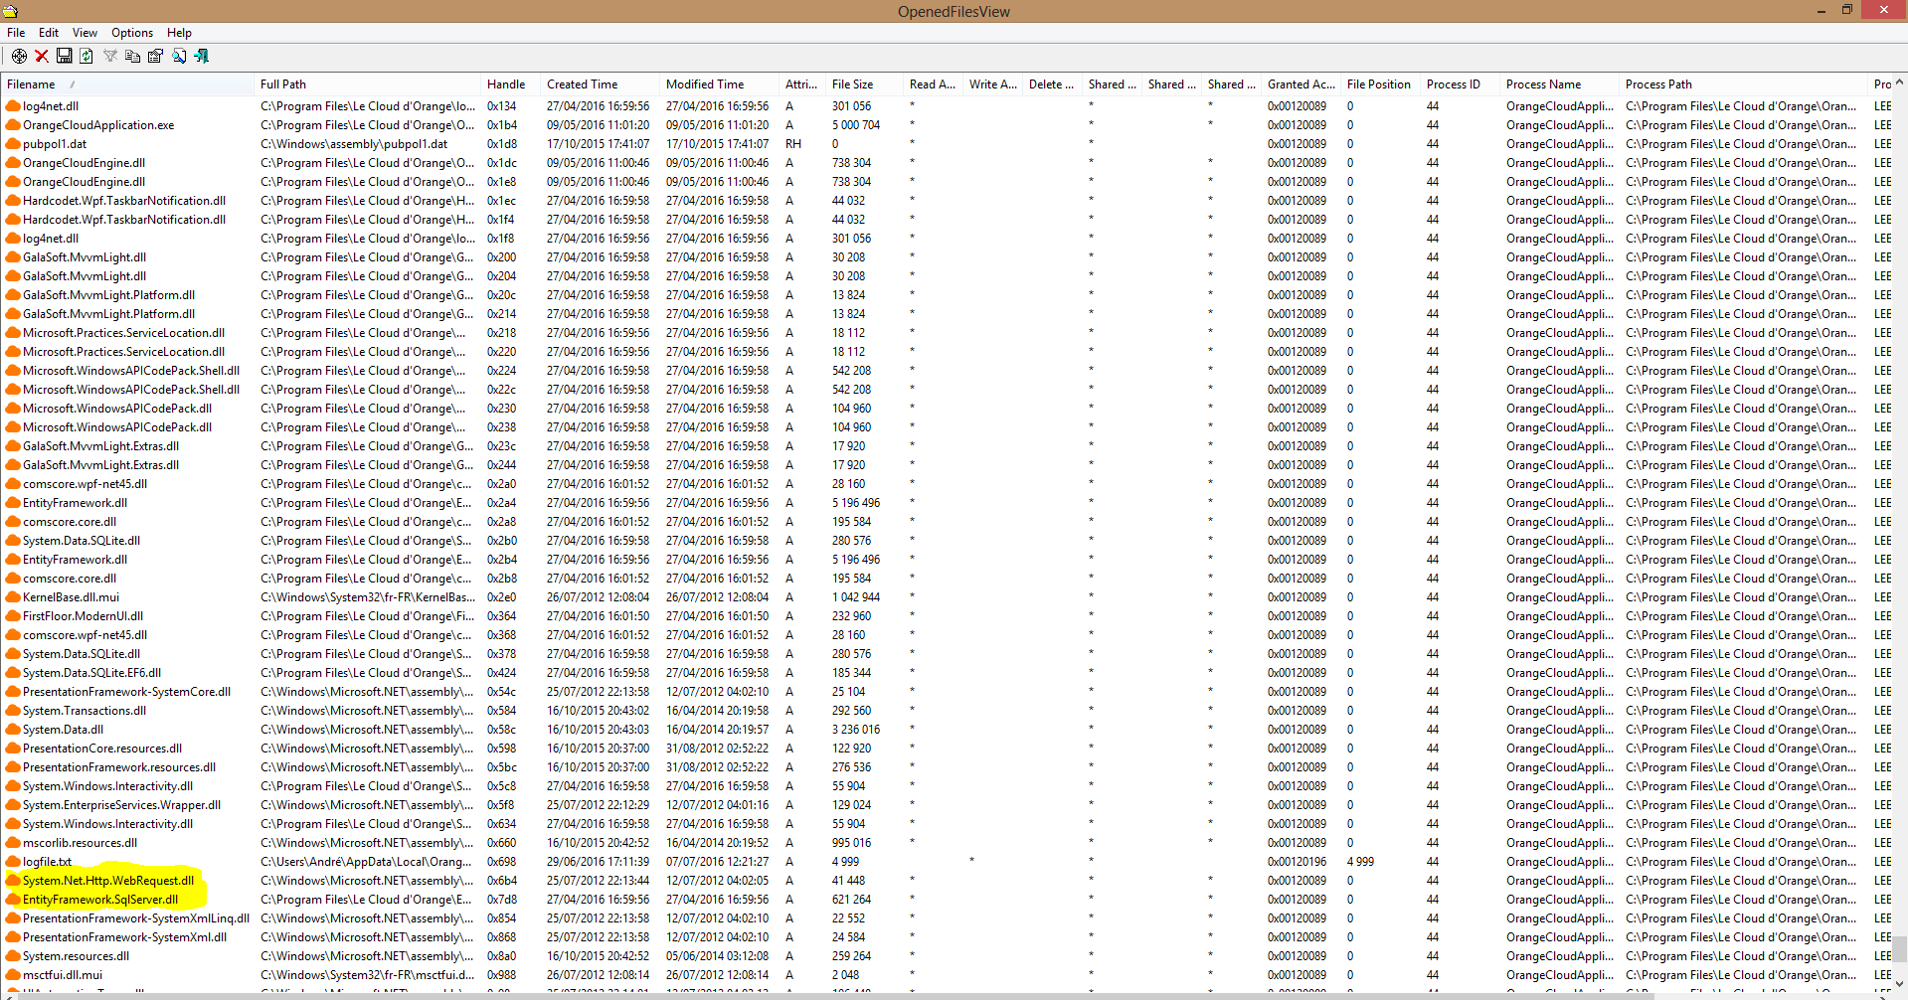Select the EntityFramework.SqlServer.dll row
This screenshot has width=1908, height=1000.
pos(99,899)
